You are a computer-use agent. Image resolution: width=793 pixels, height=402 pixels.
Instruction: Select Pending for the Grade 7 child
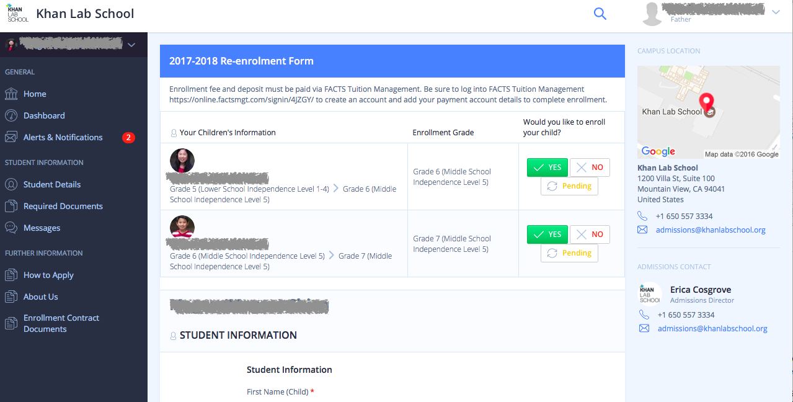(x=569, y=253)
